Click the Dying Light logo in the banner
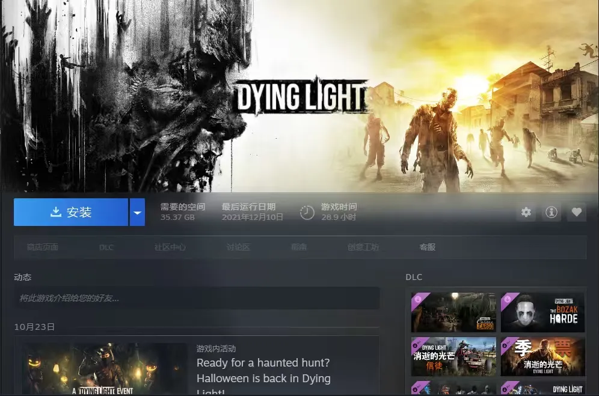This screenshot has height=396, width=599. click(x=301, y=97)
